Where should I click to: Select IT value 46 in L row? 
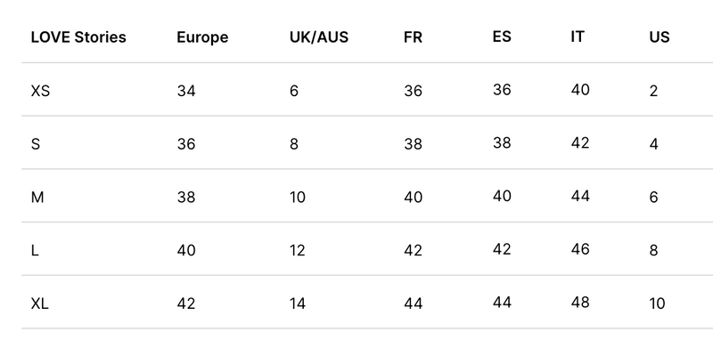[x=580, y=249]
